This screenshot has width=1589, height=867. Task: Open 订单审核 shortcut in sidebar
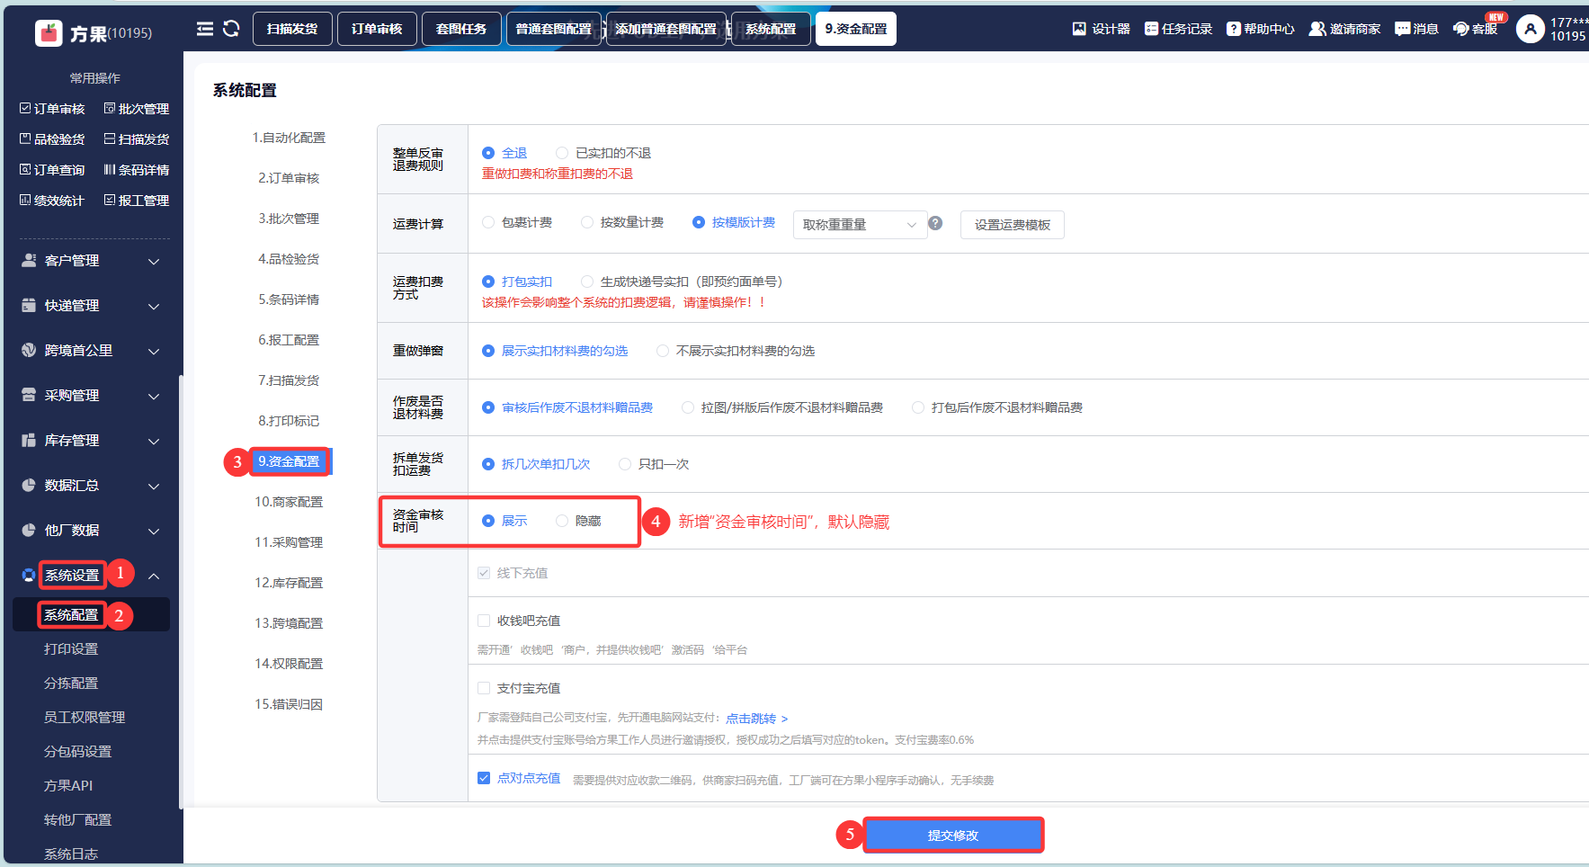[x=52, y=109]
